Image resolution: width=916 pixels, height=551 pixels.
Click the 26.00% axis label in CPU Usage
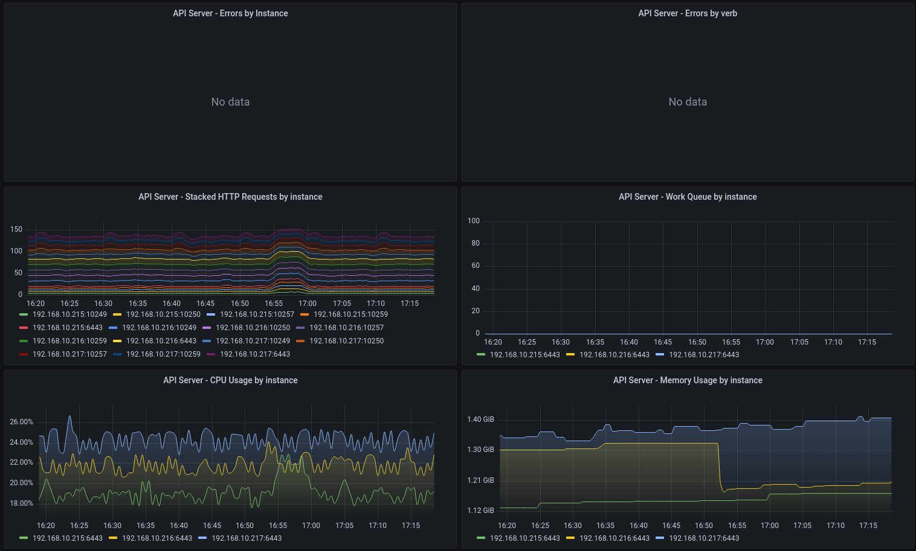tap(22, 422)
